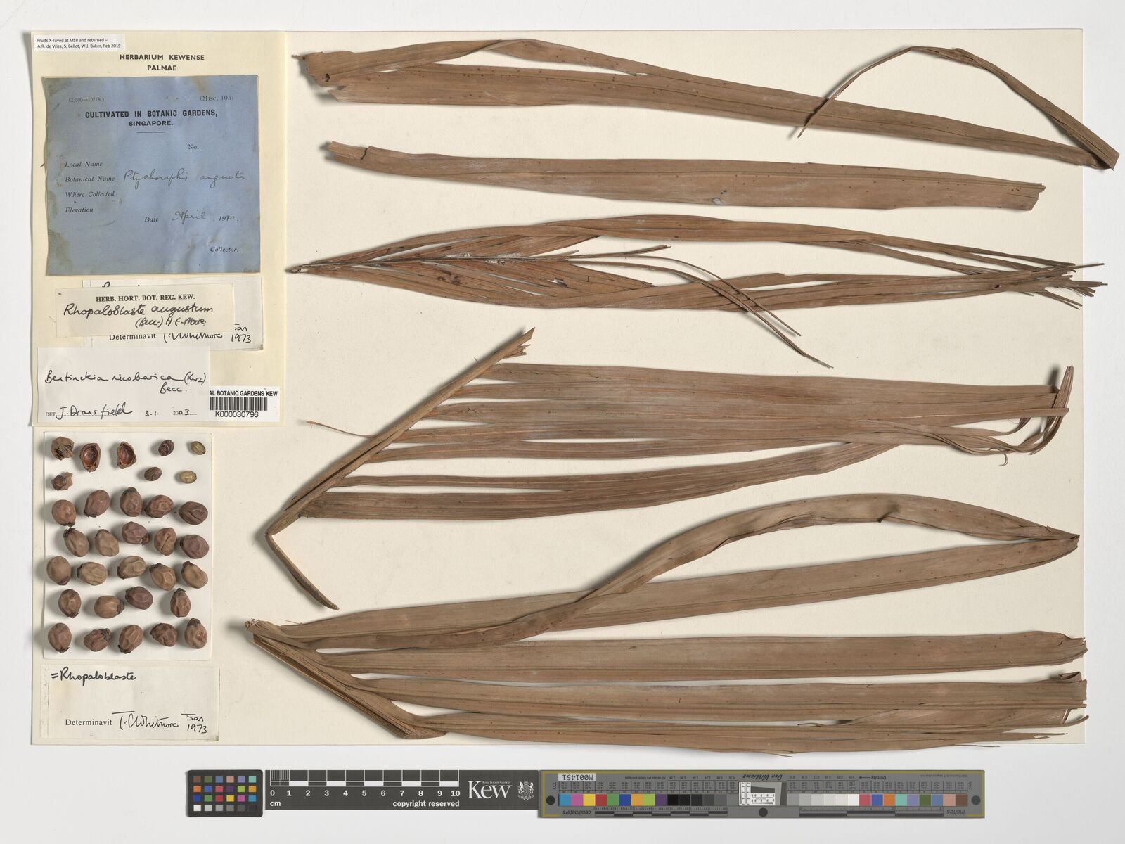Click the blue Singapore Botanic Gardens label

click(x=151, y=174)
